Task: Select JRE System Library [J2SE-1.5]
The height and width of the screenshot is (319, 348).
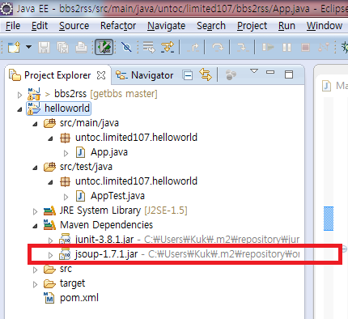Action: coord(116,211)
